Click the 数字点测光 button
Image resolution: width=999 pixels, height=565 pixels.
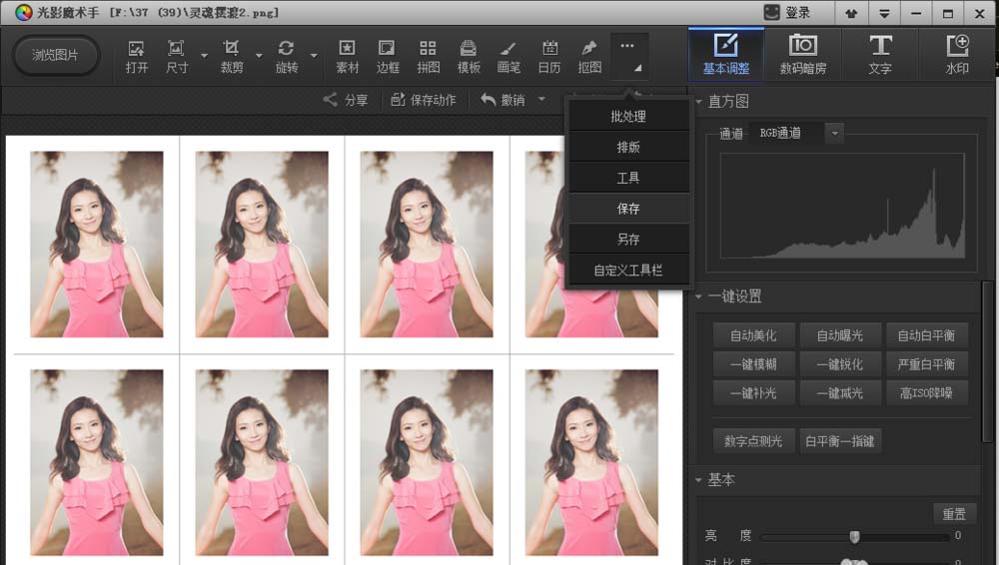pyautogui.click(x=753, y=441)
